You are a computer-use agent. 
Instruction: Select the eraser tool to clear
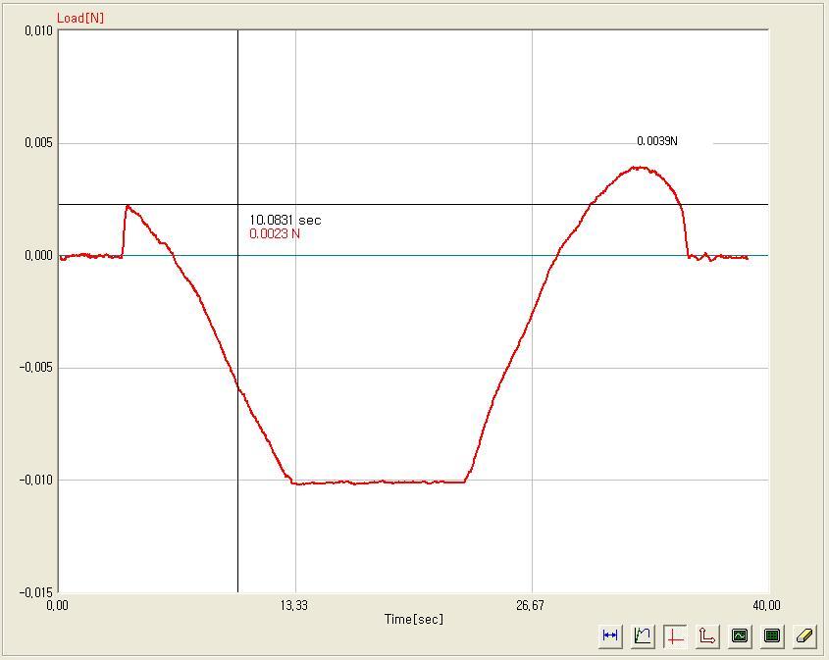point(804,635)
